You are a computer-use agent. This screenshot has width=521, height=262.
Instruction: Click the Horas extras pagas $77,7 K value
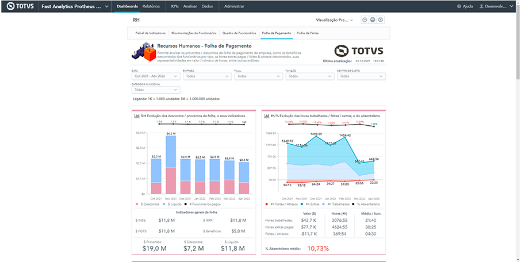click(308, 227)
